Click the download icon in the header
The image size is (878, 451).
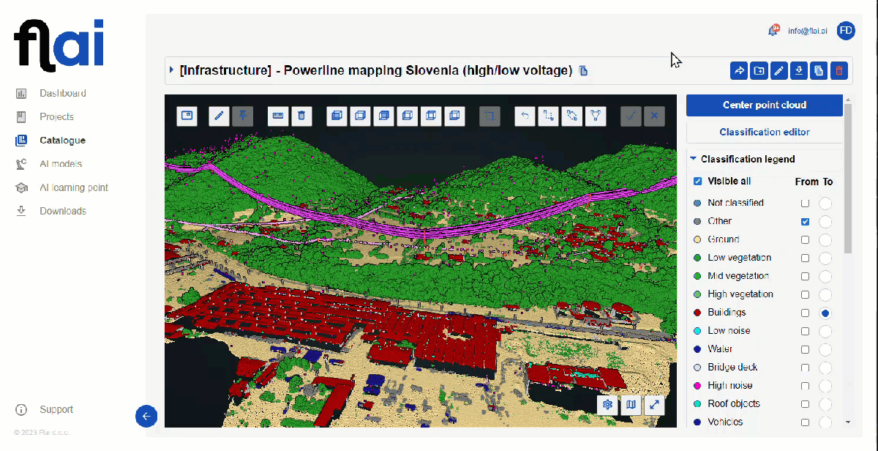[800, 71]
